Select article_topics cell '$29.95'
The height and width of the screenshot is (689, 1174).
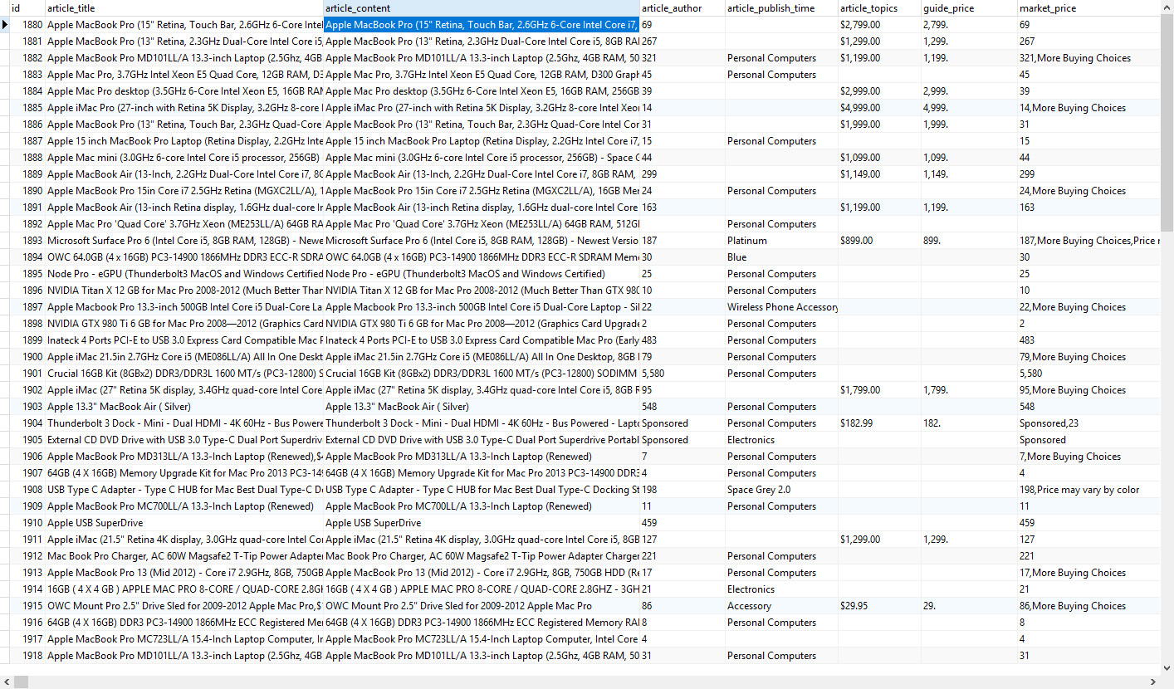tap(879, 606)
